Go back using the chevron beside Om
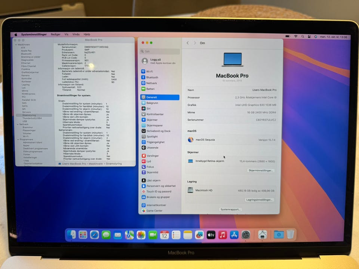 click(x=188, y=43)
